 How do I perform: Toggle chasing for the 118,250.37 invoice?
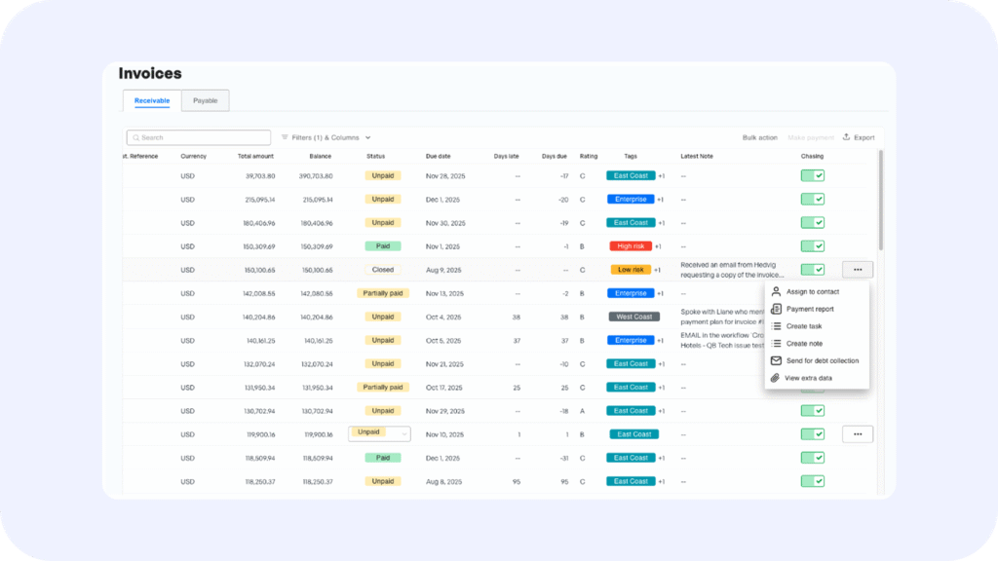(812, 481)
